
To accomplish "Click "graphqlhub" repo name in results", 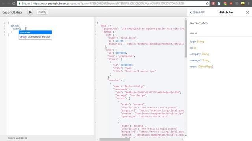I will 126,56.
